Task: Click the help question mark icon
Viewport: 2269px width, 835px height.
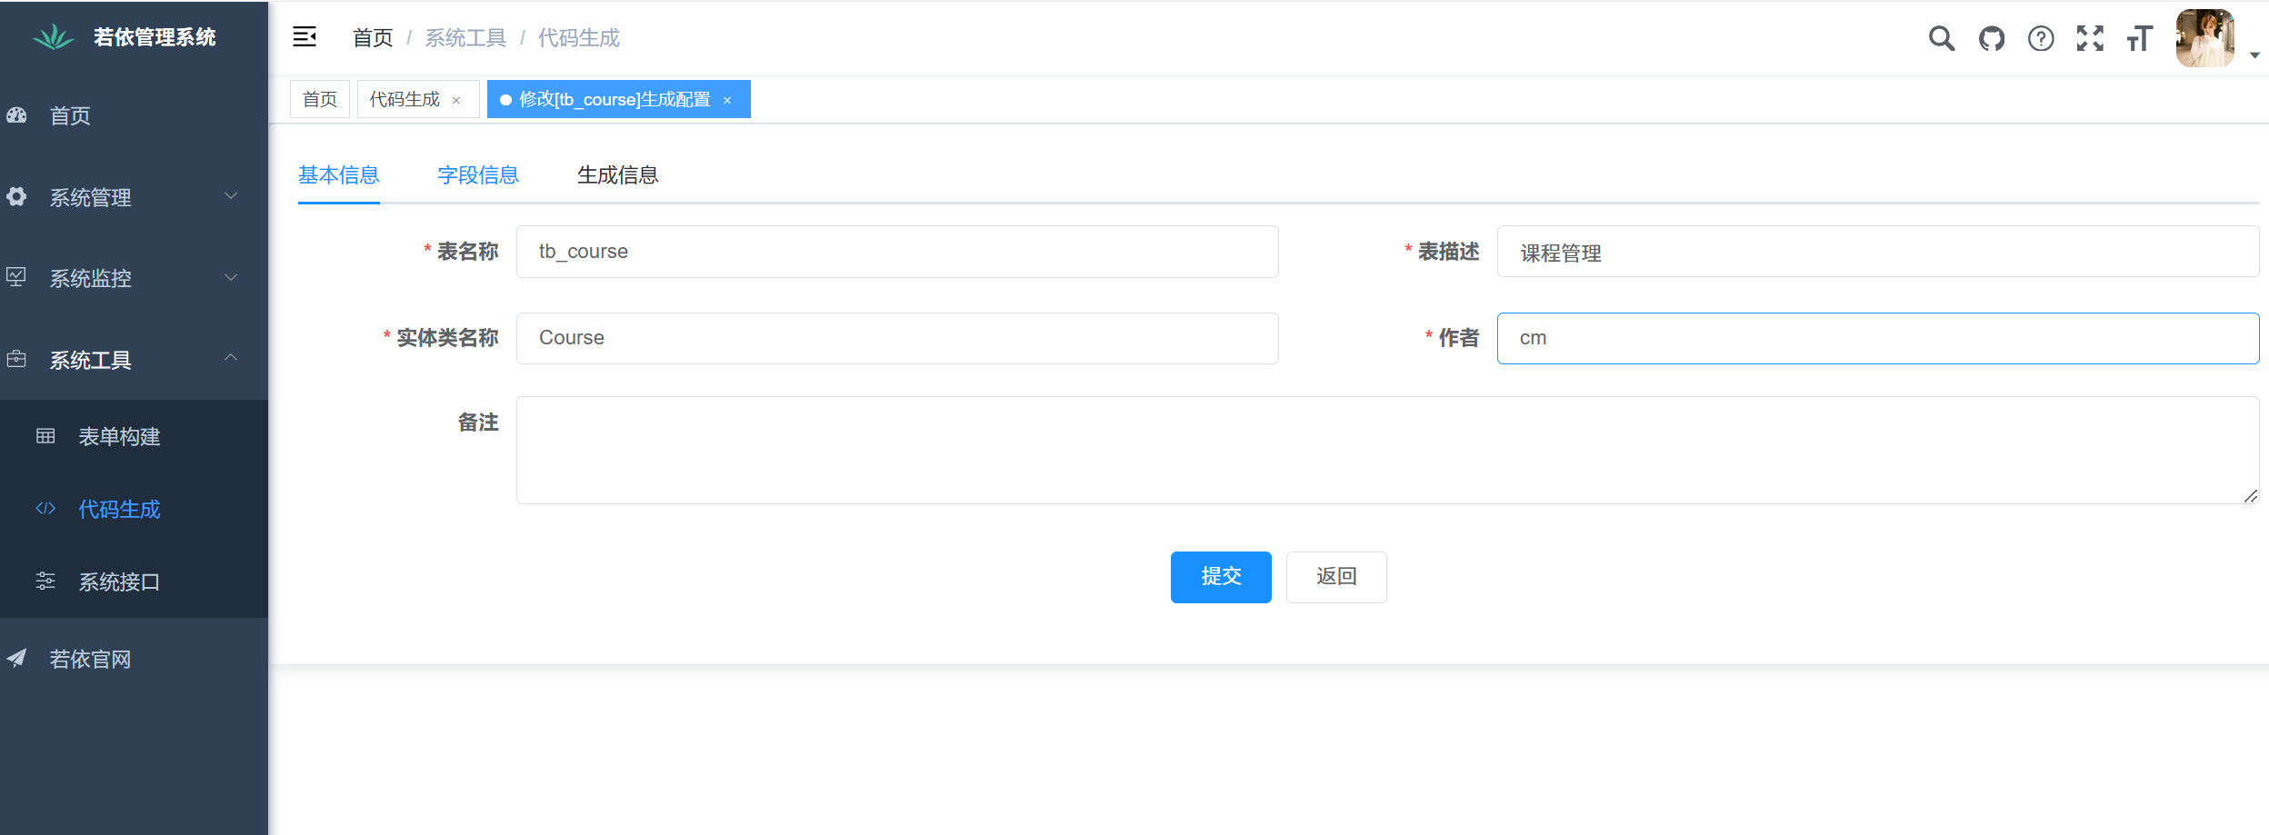Action: [x=2041, y=39]
